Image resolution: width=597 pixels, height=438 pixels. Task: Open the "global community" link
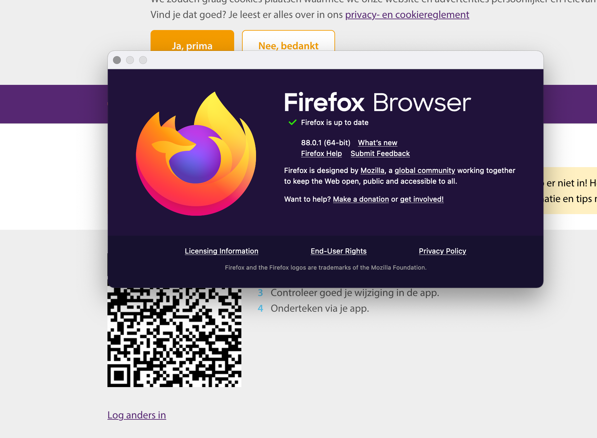[x=424, y=170]
